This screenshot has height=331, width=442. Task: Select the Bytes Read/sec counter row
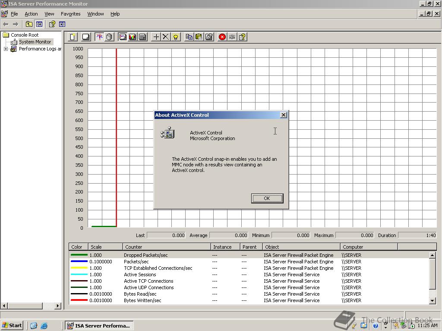pos(249,294)
